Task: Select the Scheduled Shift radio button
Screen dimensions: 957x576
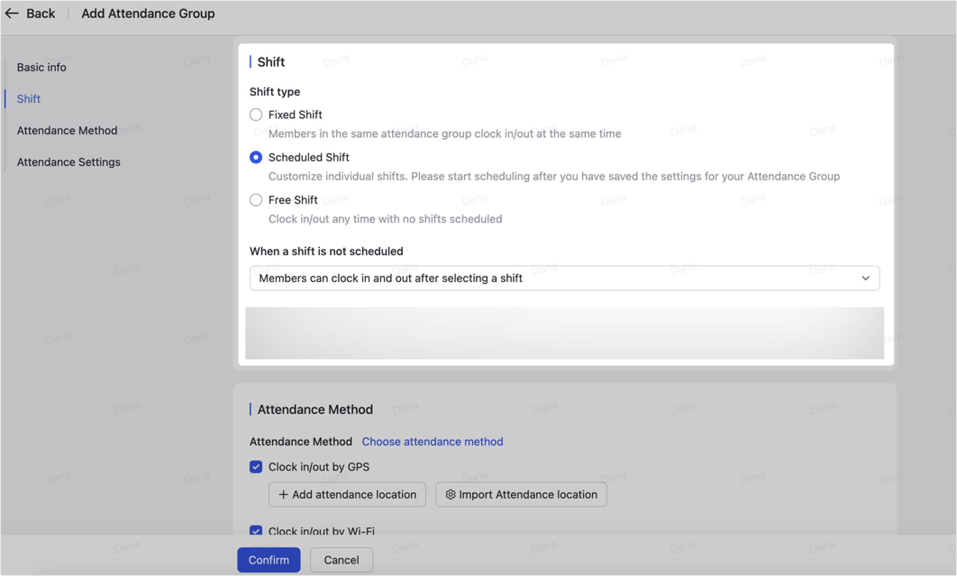Action: pos(256,157)
